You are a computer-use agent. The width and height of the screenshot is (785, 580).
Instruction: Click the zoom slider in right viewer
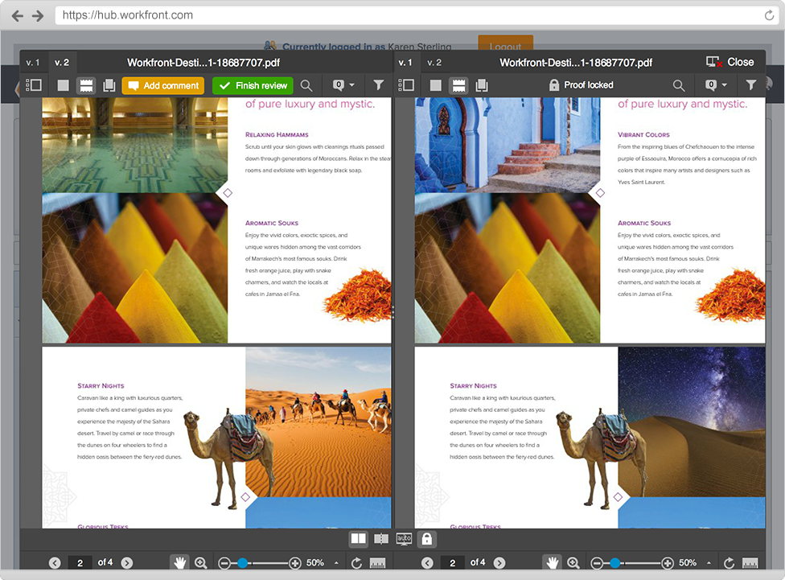tap(615, 563)
